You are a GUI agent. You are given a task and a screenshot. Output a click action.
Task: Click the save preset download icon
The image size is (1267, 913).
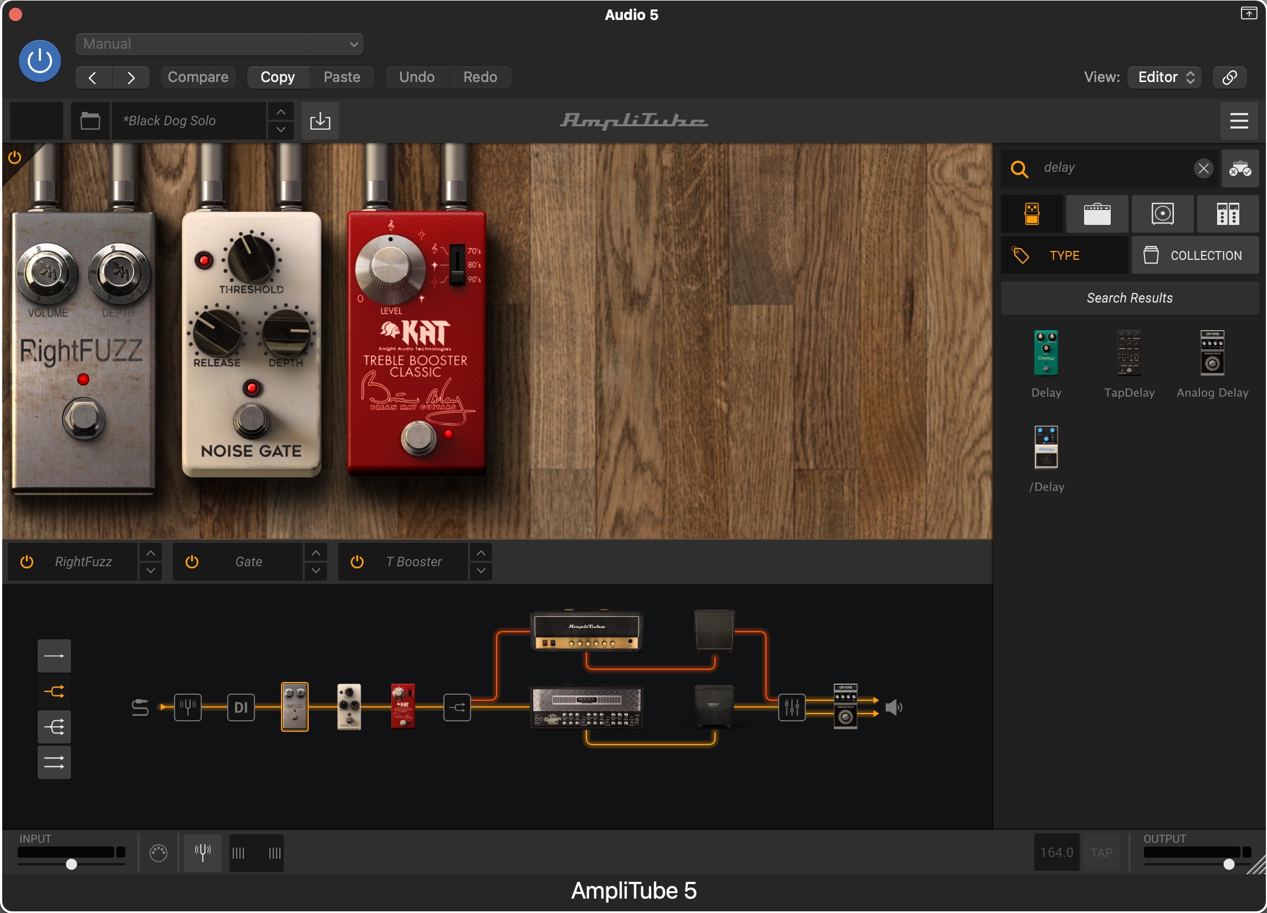320,121
